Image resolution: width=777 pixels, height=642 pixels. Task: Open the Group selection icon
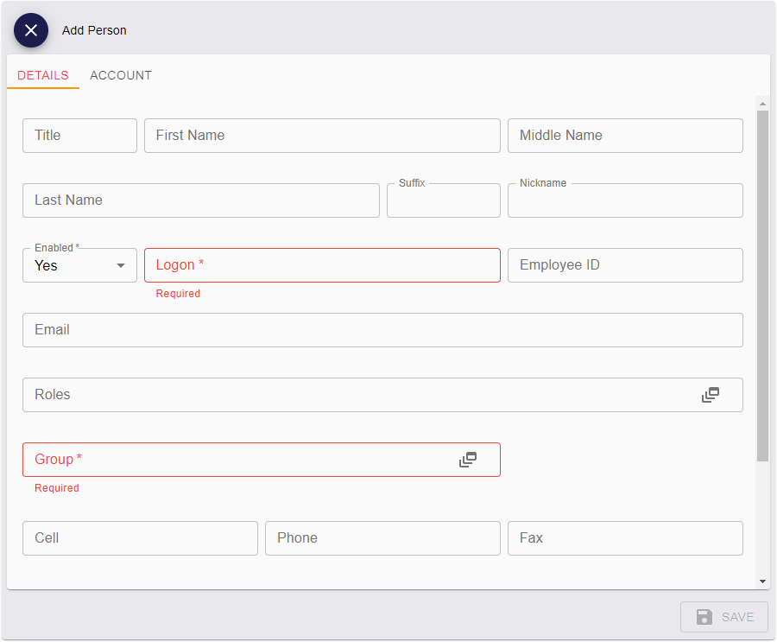click(468, 460)
